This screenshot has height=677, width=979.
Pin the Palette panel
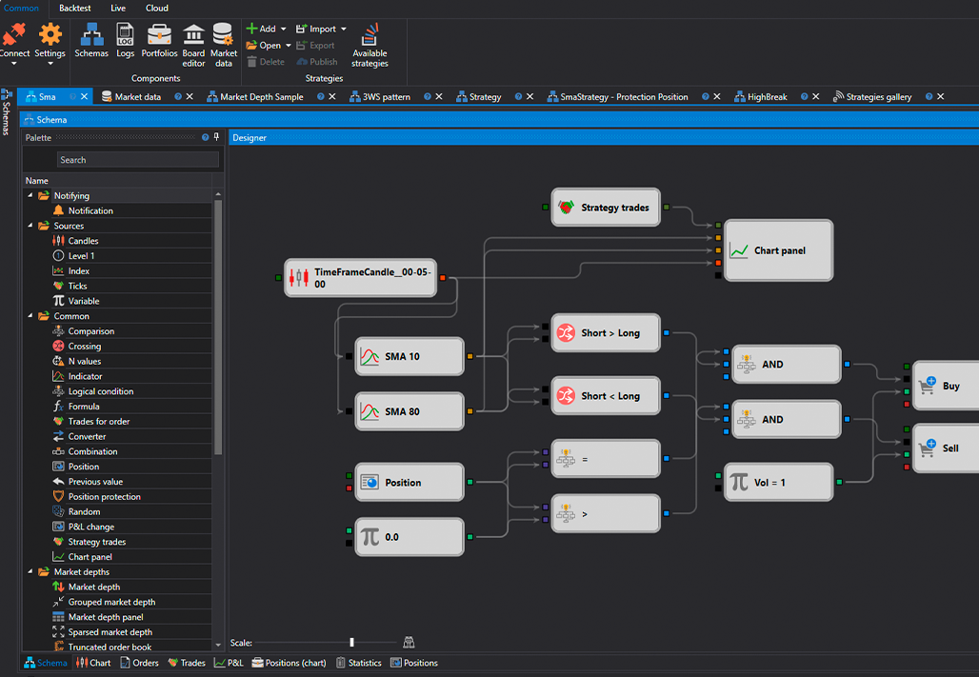[216, 137]
